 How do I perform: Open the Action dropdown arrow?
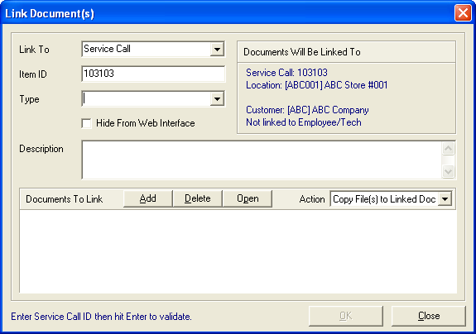[x=445, y=199]
